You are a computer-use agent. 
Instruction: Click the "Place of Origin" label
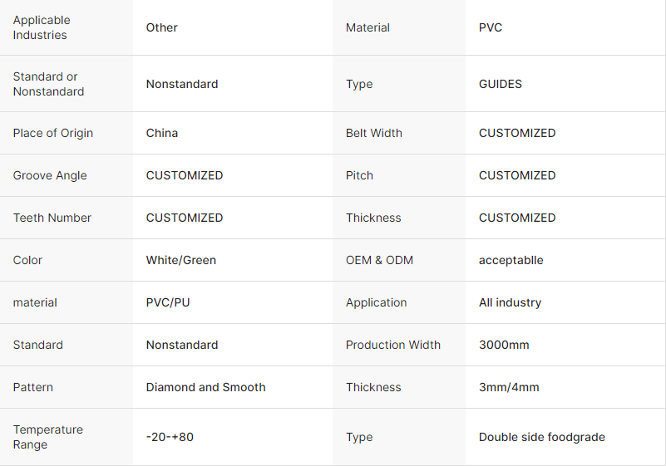[x=53, y=133]
